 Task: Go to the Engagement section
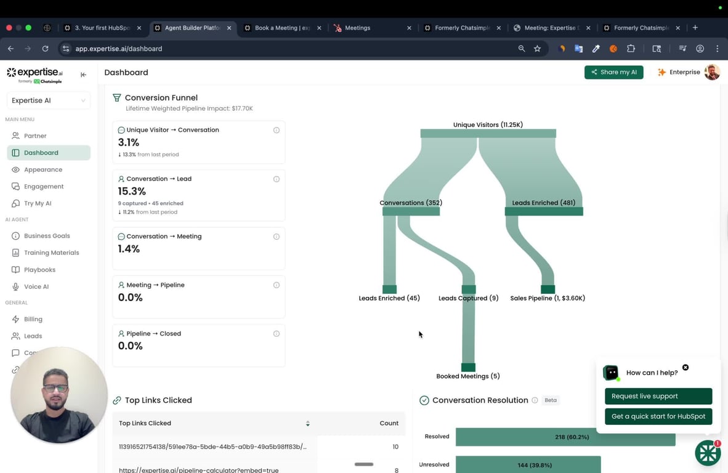[x=49, y=187]
